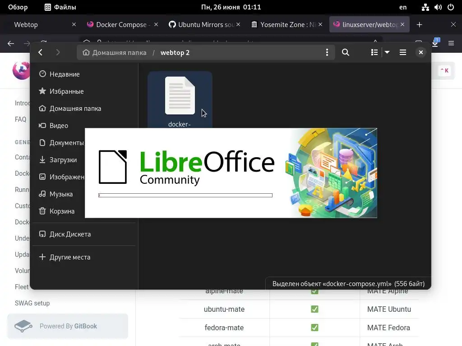Close the Ubuntu Mirrors tab

(x=238, y=24)
